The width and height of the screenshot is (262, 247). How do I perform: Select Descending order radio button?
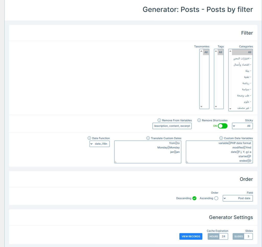194,198
